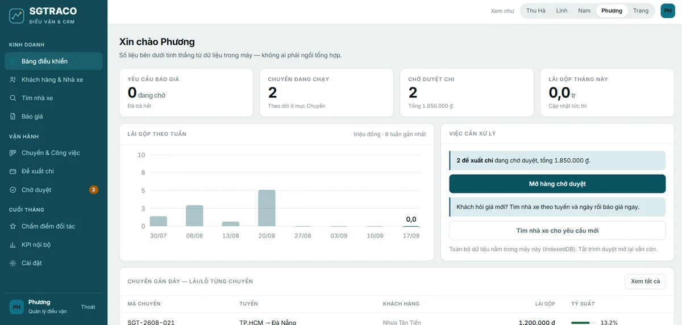Click the PH avatar in the top bar

coord(668,11)
